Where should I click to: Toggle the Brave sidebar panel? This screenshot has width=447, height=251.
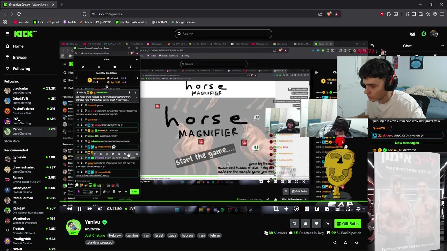pos(414,14)
